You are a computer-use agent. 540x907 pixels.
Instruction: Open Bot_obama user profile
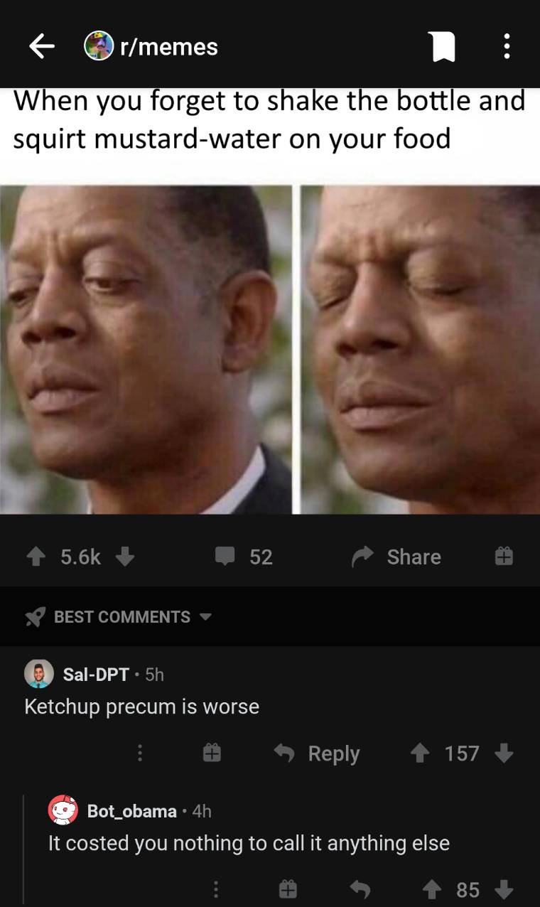[x=132, y=810]
